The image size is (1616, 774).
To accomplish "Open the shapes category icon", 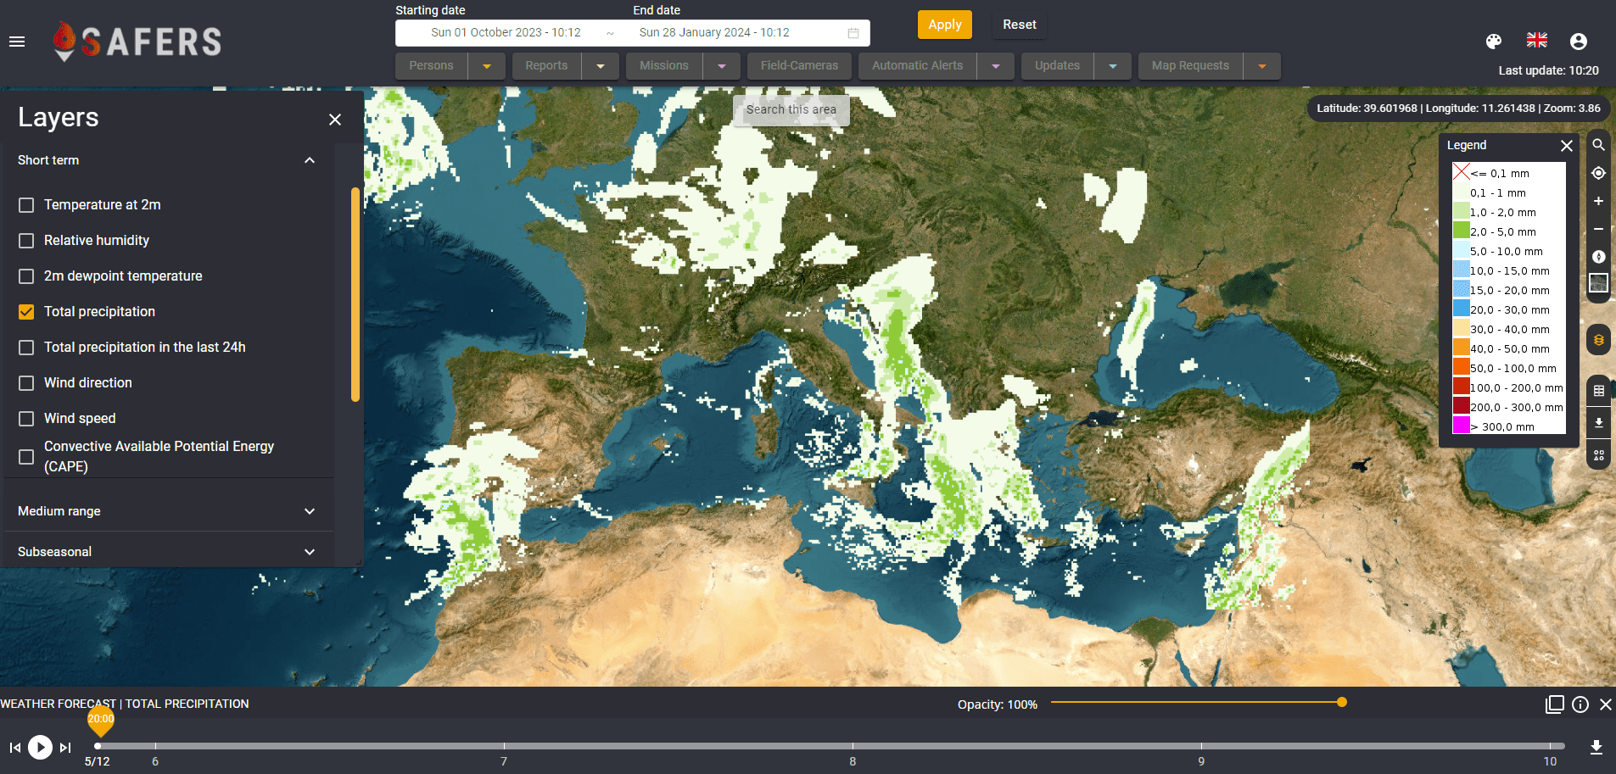I will pos(1598,455).
